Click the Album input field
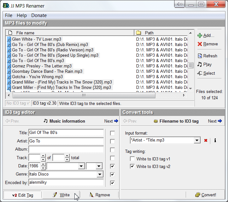 [66, 149]
